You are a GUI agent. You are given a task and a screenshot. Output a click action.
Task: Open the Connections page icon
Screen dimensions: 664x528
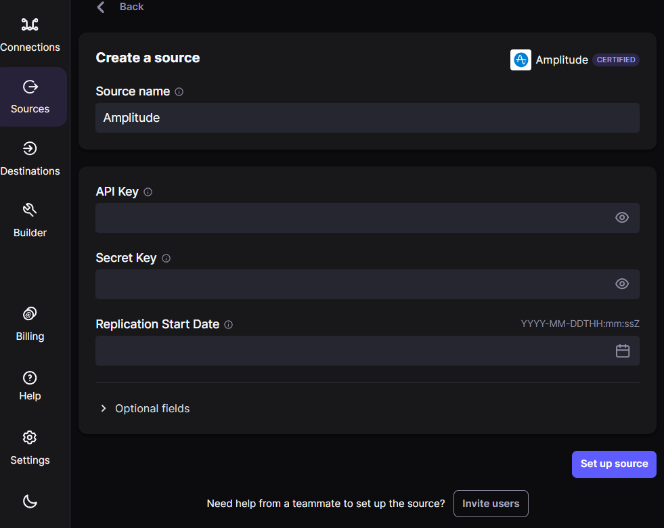(x=30, y=25)
